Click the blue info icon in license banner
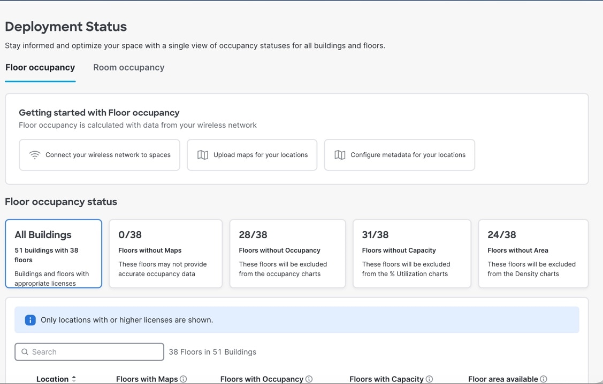 30,320
